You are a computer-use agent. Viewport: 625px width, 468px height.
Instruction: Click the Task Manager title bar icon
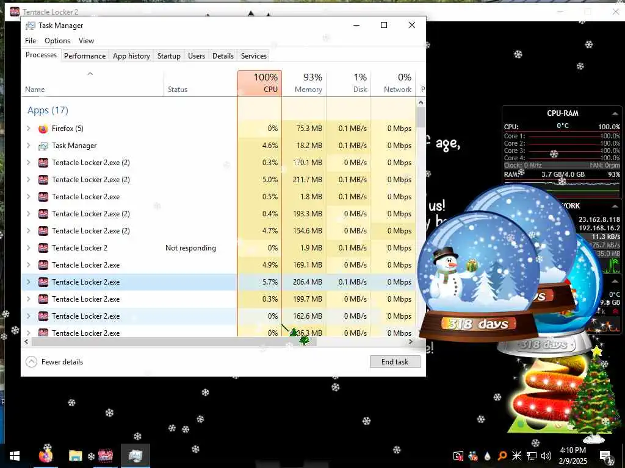pyautogui.click(x=31, y=26)
